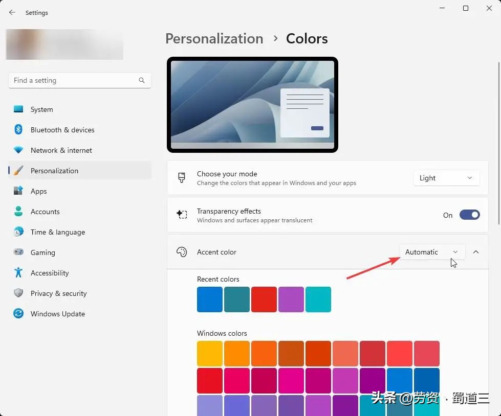
Task: Select Time & language settings
Action: (x=58, y=232)
